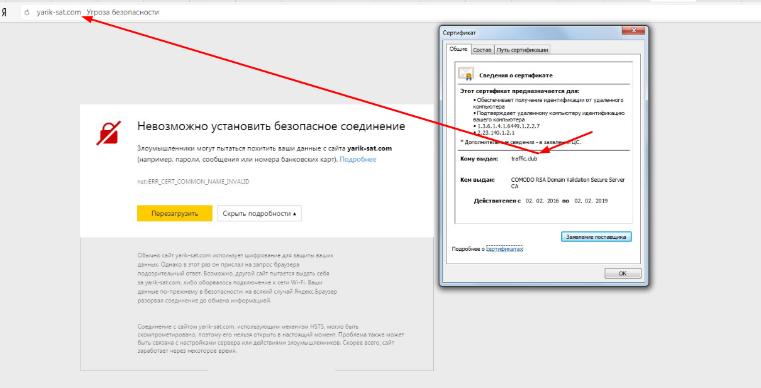Click the Заявление поставщика button
This screenshot has height=388, width=761.
coord(596,237)
